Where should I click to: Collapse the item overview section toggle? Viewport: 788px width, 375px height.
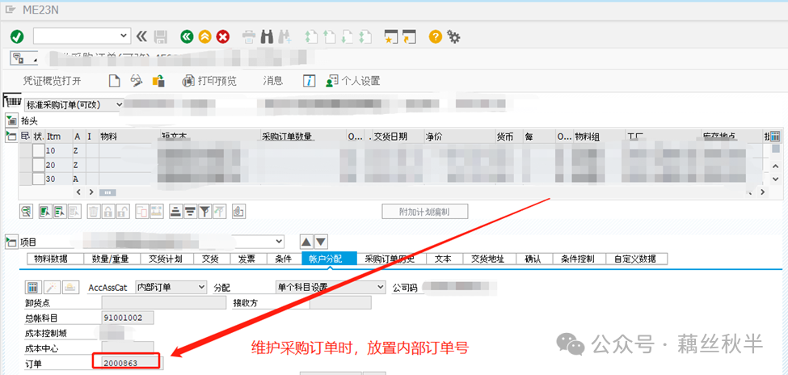(11, 135)
